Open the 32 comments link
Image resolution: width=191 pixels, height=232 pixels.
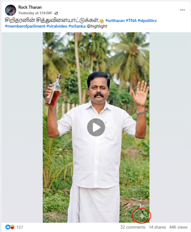[133, 227]
